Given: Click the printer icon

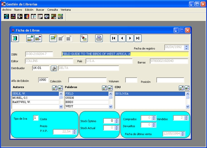Looking at the screenshot, I should [x=99, y=38].
